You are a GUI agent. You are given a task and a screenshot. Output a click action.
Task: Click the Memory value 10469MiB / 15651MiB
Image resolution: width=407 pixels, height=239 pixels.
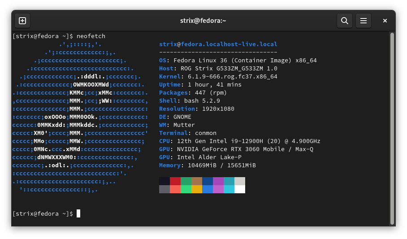pyautogui.click(x=222, y=165)
